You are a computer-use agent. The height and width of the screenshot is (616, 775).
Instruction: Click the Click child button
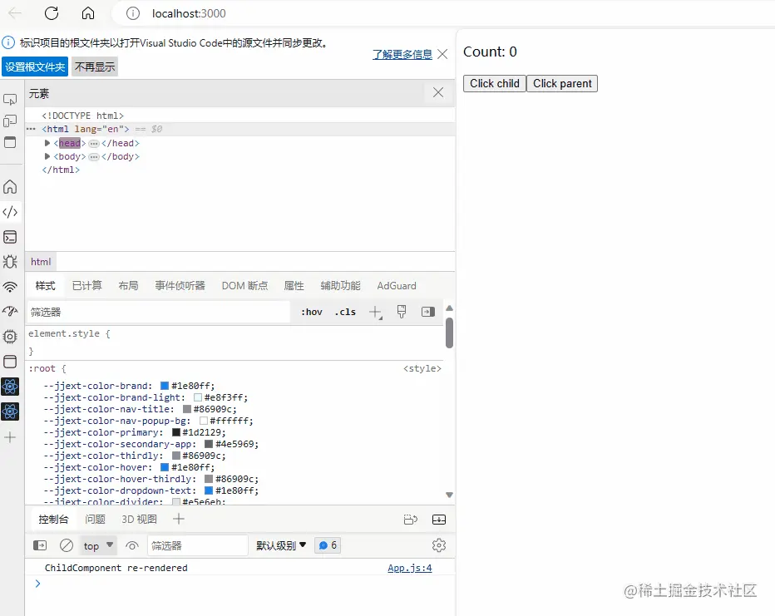click(x=494, y=83)
